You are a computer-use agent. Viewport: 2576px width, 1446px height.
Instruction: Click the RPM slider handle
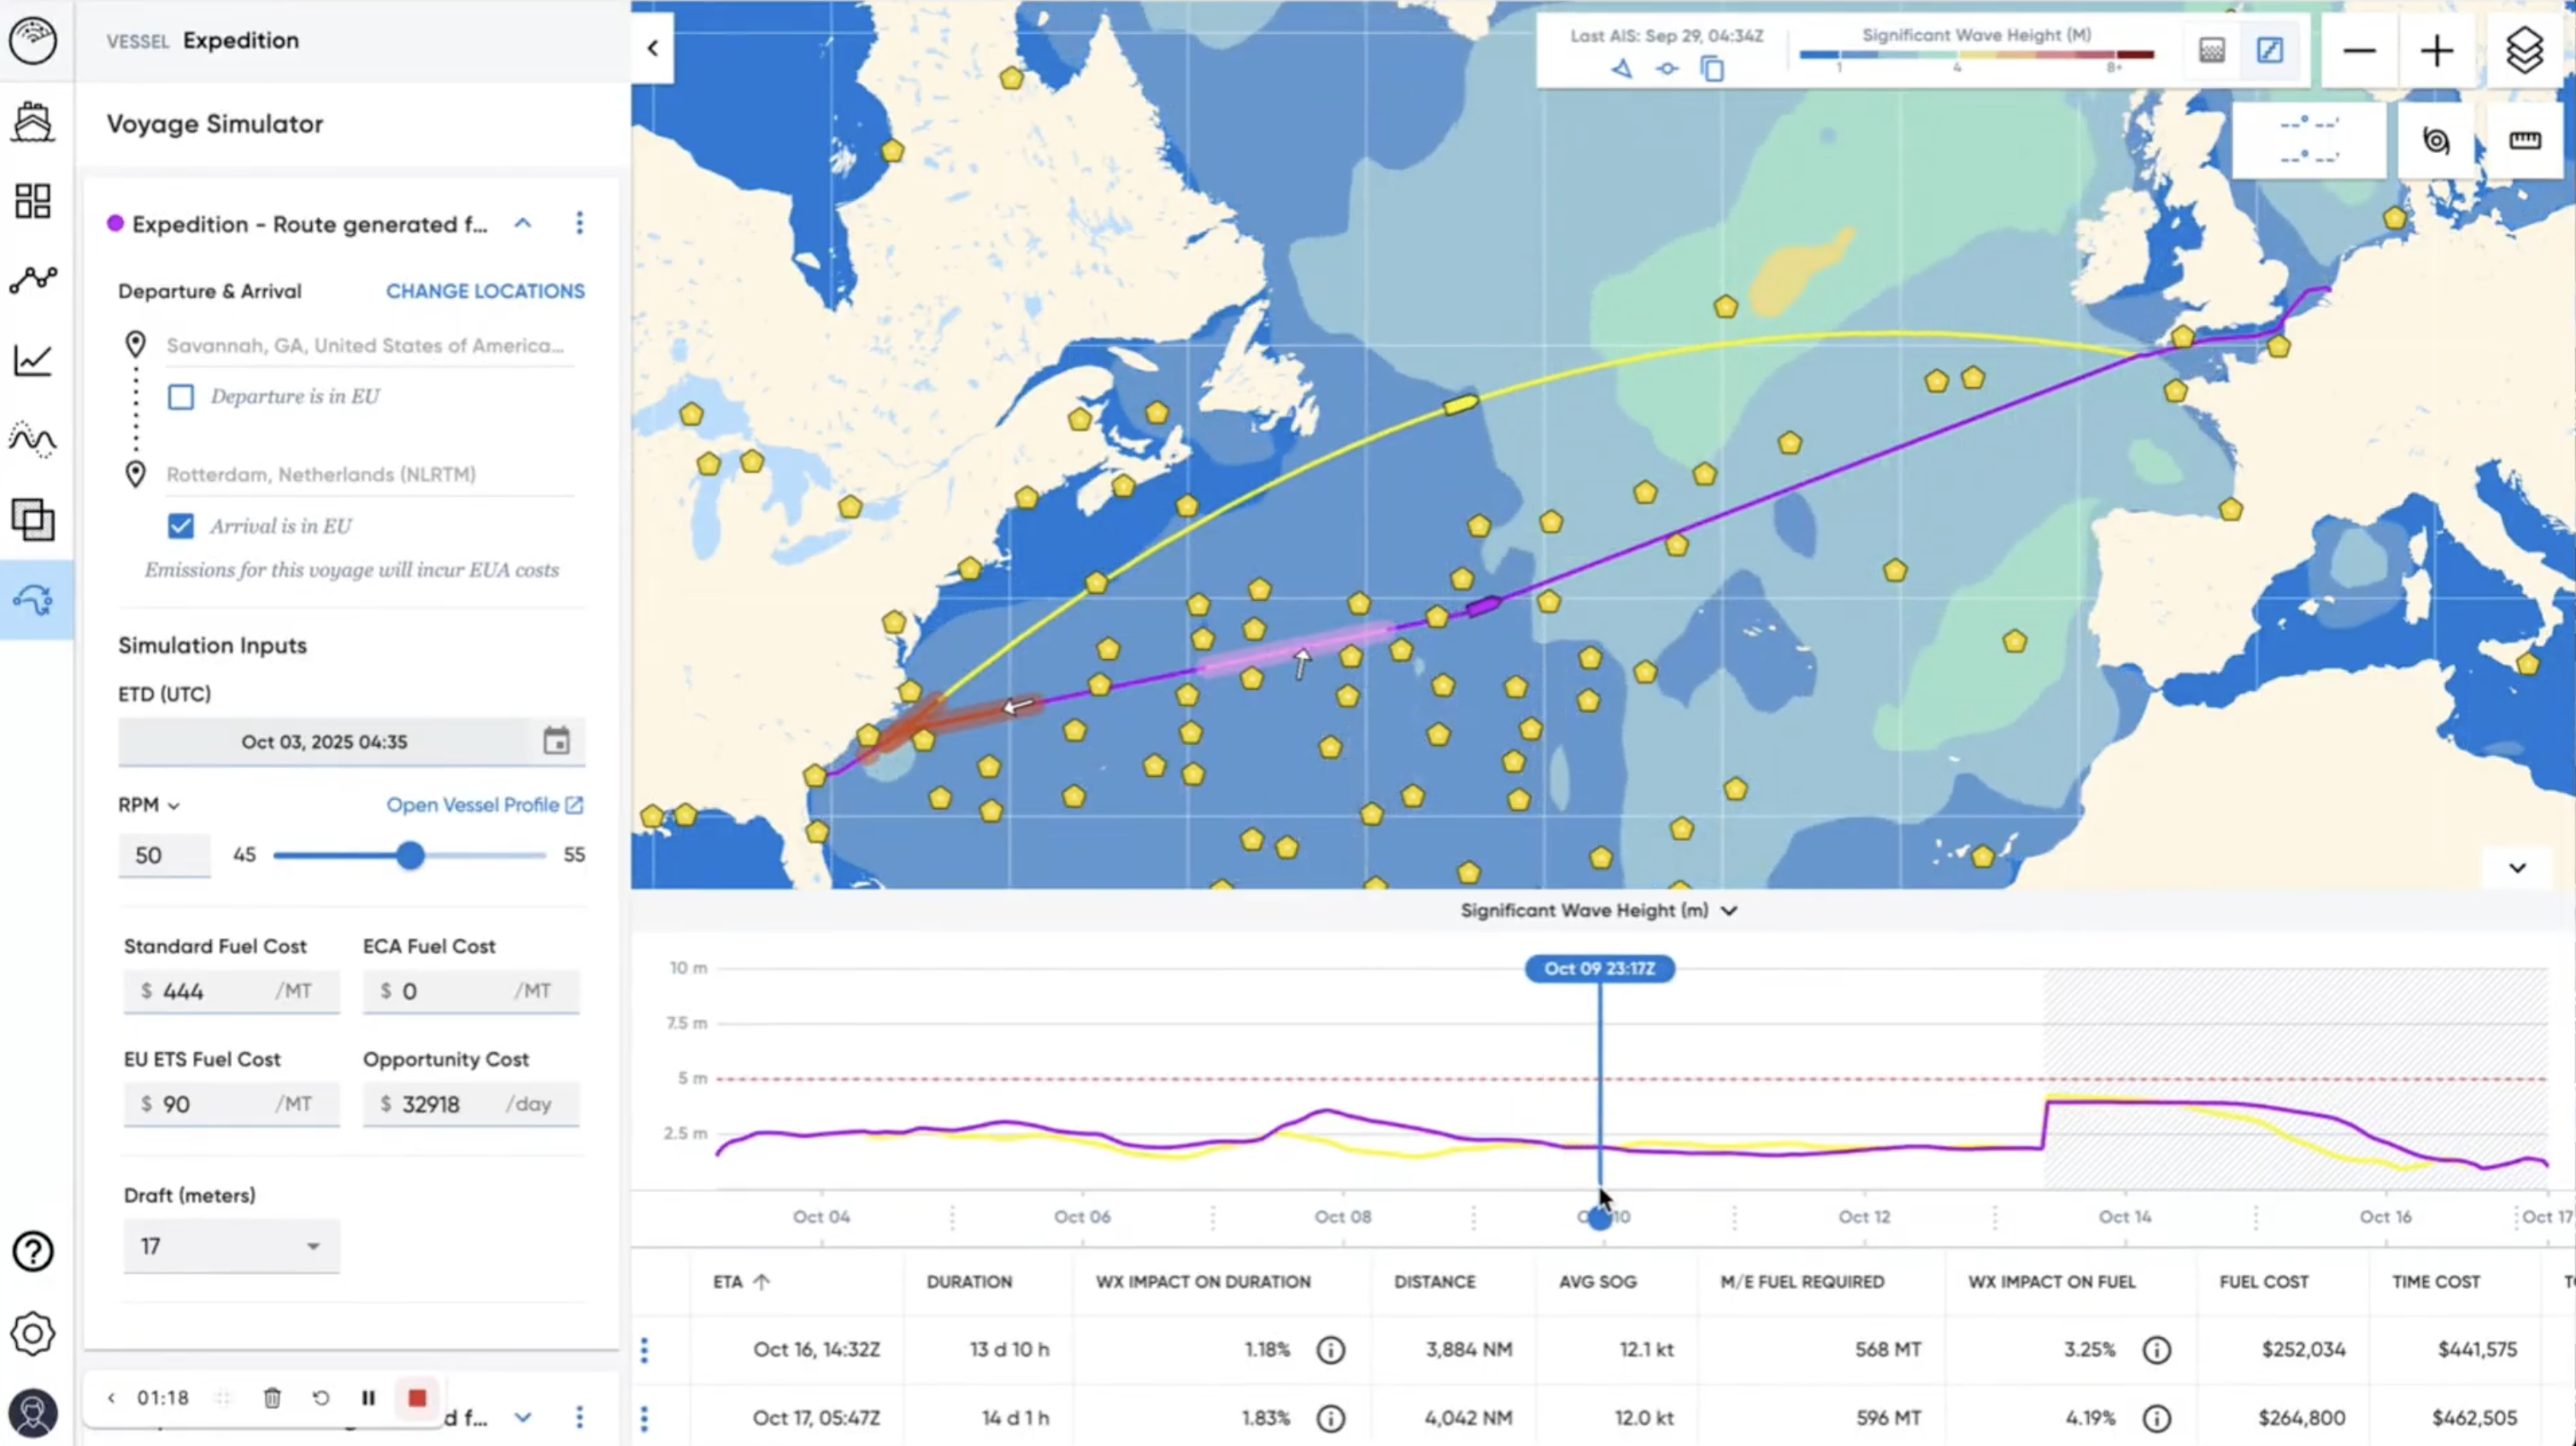pos(410,855)
